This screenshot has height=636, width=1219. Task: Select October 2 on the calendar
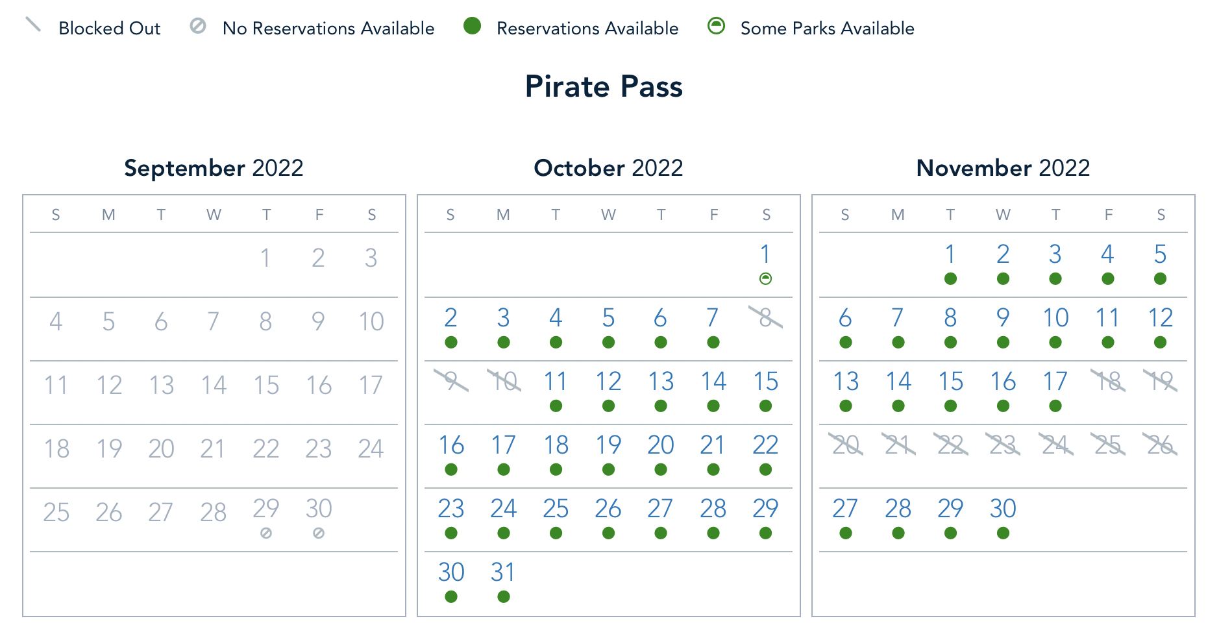click(451, 318)
